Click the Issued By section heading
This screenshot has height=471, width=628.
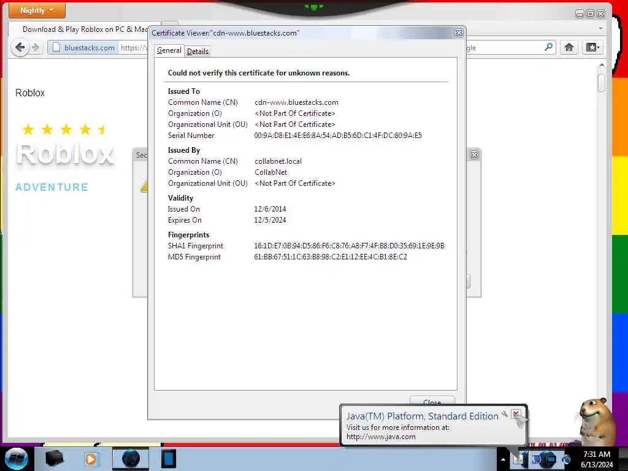tap(184, 150)
